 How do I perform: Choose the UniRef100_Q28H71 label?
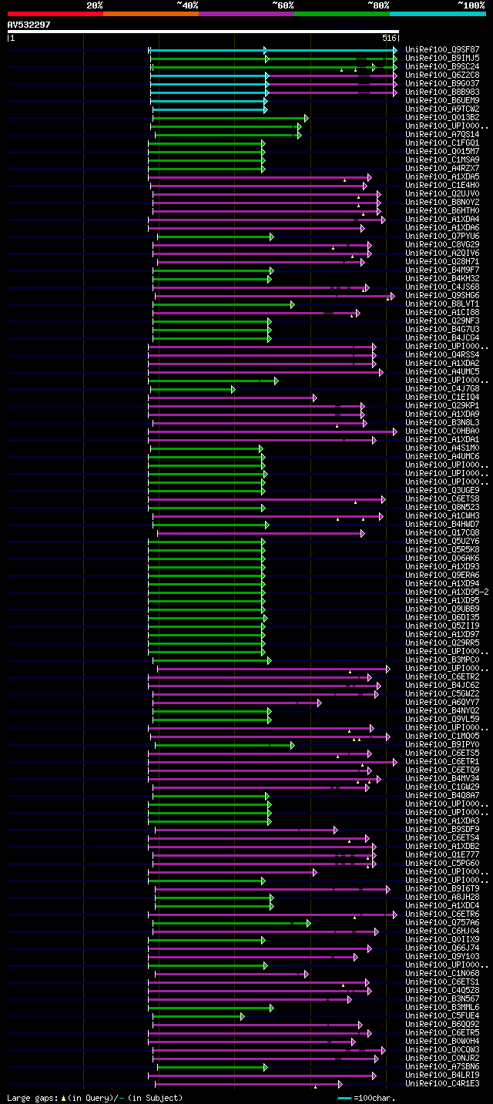pos(442,262)
